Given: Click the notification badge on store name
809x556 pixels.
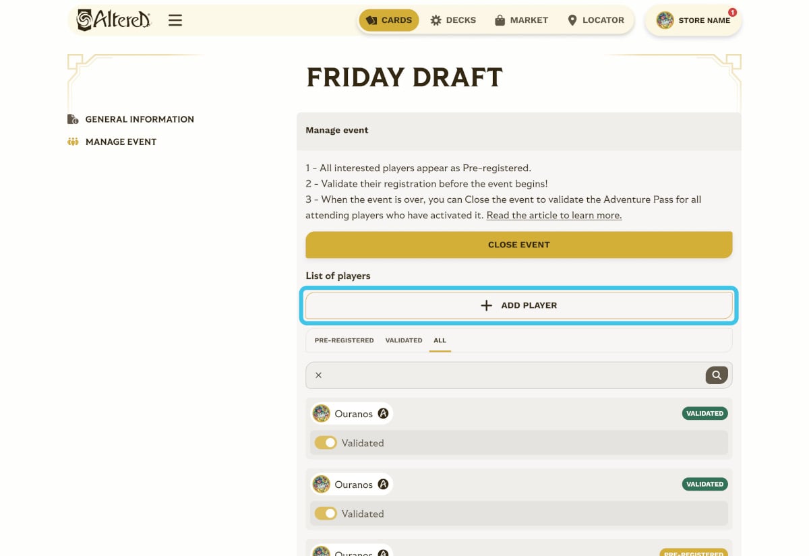Looking at the screenshot, I should click(x=732, y=12).
